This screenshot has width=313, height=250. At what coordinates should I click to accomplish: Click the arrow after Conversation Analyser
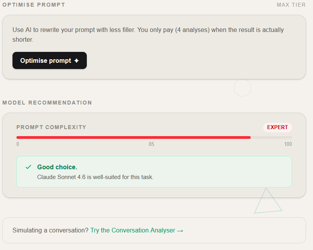180,230
